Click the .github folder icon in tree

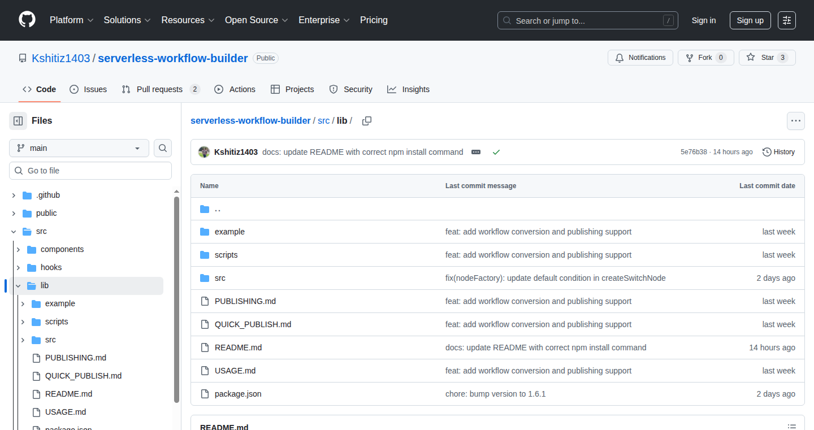tap(27, 195)
